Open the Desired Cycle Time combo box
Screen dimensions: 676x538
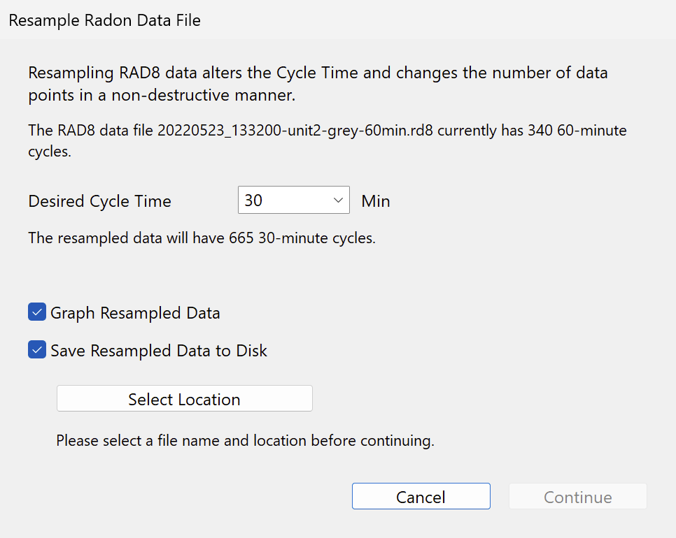click(293, 201)
